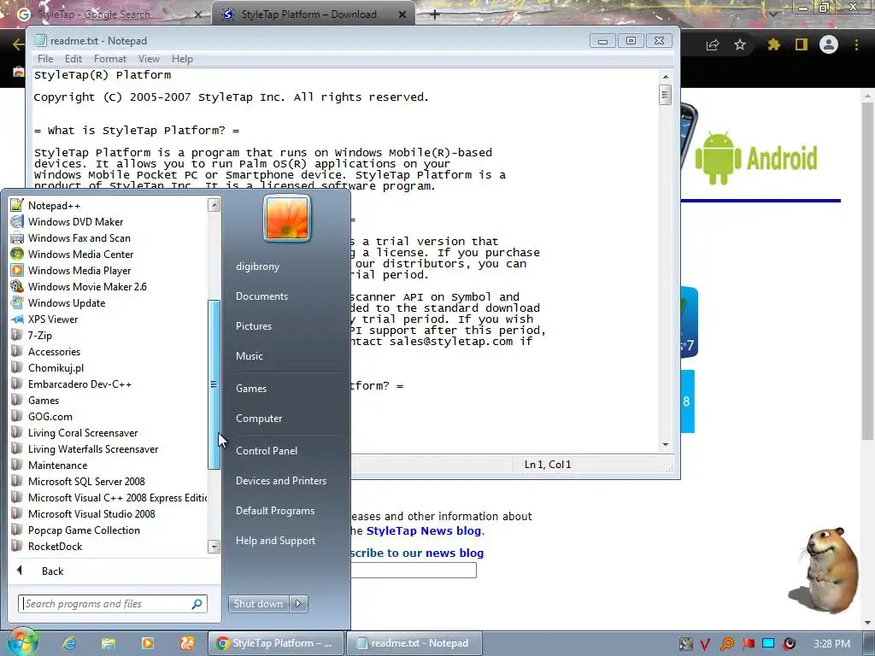This screenshot has width=875, height=656.
Task: Click the Shut down button
Action: tap(258, 604)
